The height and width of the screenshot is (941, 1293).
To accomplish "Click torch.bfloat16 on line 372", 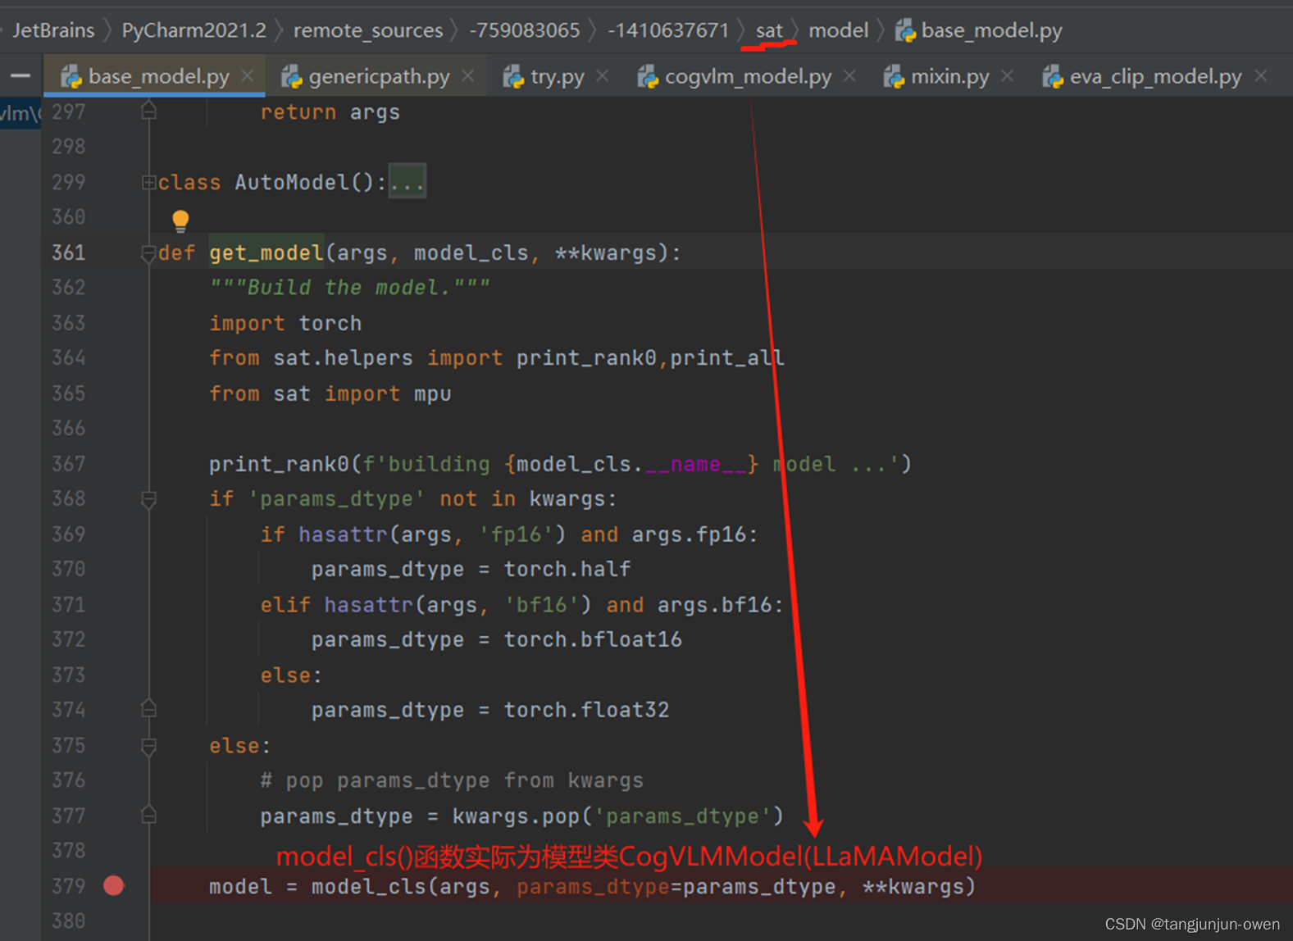I will click(x=593, y=639).
